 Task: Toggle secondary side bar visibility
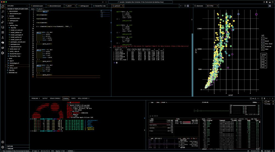click(273, 2)
